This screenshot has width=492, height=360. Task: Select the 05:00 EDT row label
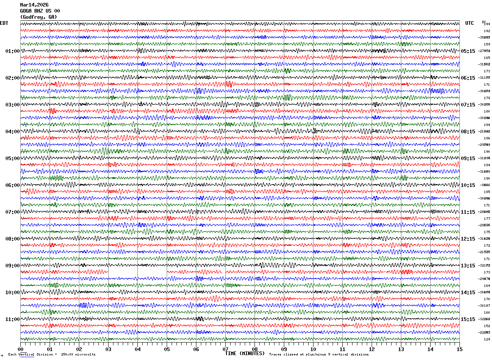pyautogui.click(x=12, y=158)
